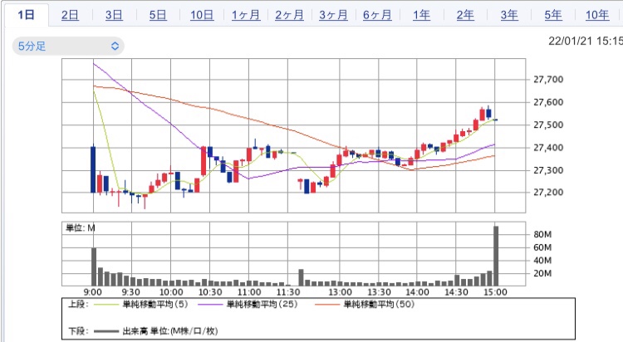Screen dimensions: 623x342
Task: Click the opening 9:00 volume bar
Action: tap(94, 266)
